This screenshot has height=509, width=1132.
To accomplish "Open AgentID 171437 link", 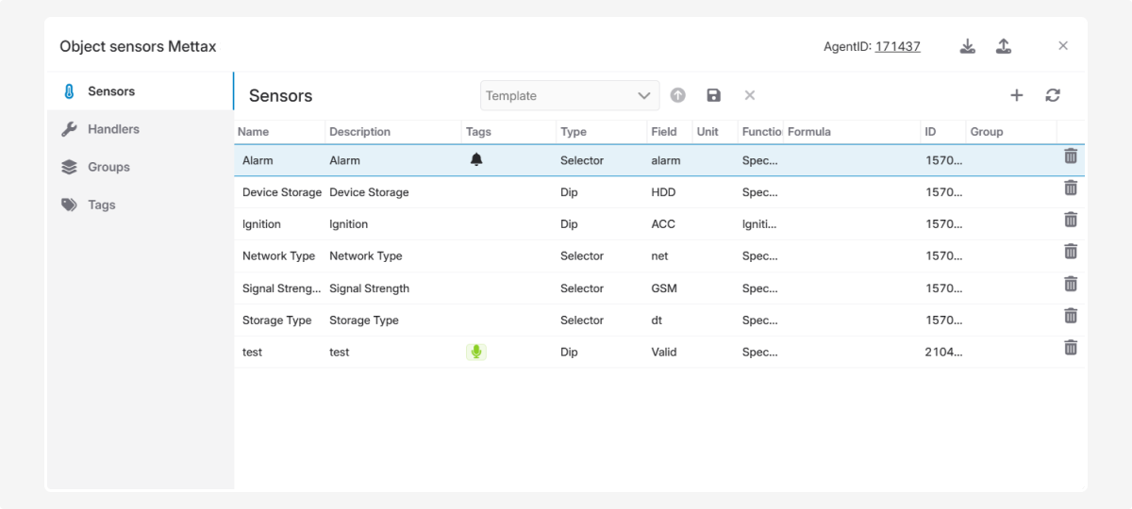I will [x=897, y=46].
